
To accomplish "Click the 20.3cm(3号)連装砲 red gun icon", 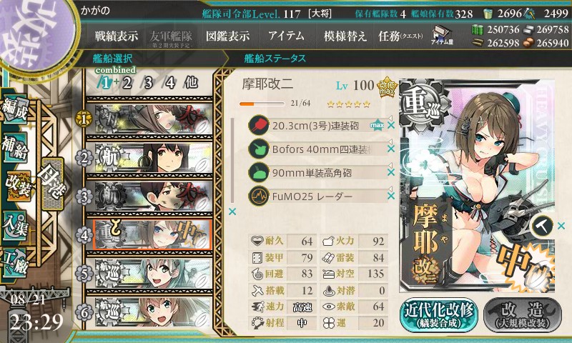I will [x=258, y=125].
